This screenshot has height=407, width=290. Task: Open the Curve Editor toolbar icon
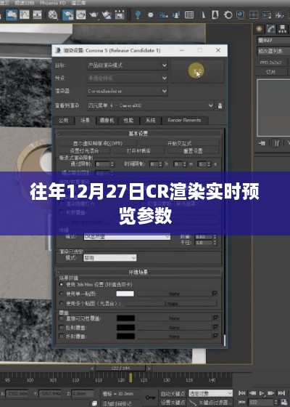[x=25, y=15]
